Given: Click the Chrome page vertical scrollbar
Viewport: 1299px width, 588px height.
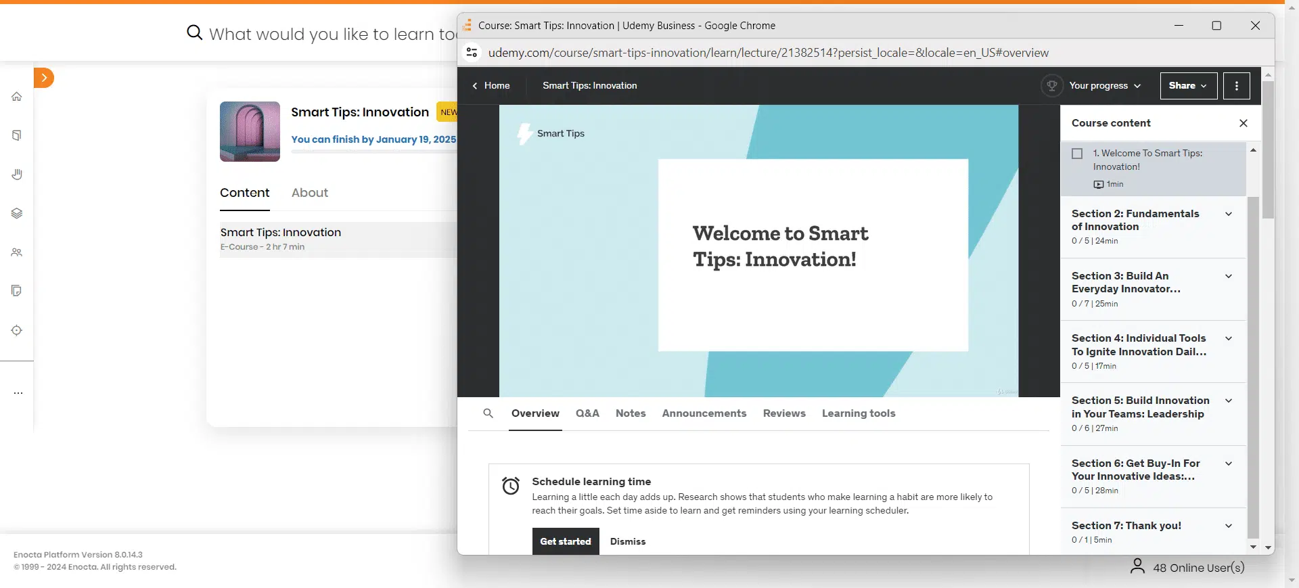Looking at the screenshot, I should [x=1268, y=150].
